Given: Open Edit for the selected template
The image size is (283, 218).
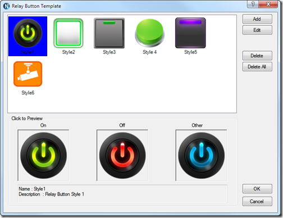Looking at the screenshot, I should pos(257,30).
